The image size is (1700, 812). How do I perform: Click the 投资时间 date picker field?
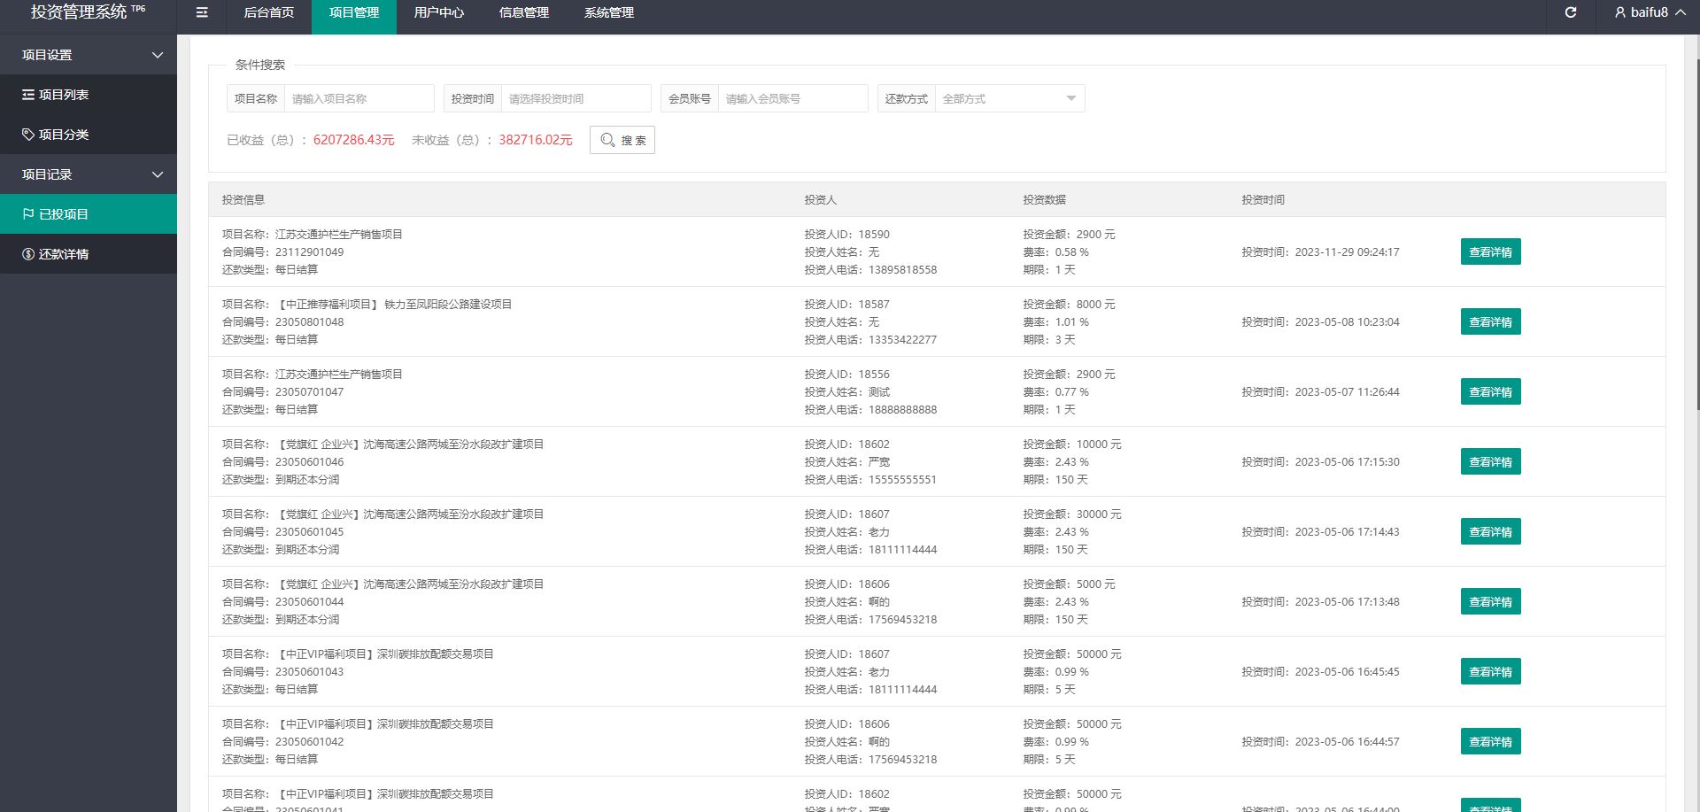[x=576, y=98]
